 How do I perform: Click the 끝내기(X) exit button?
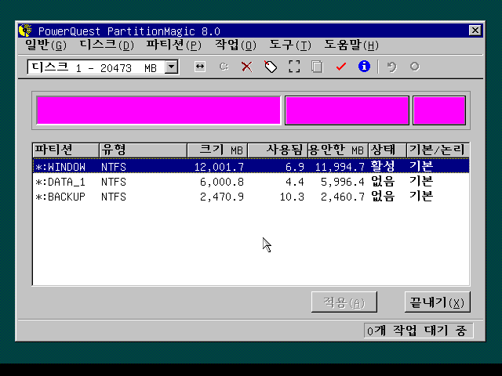coord(438,302)
